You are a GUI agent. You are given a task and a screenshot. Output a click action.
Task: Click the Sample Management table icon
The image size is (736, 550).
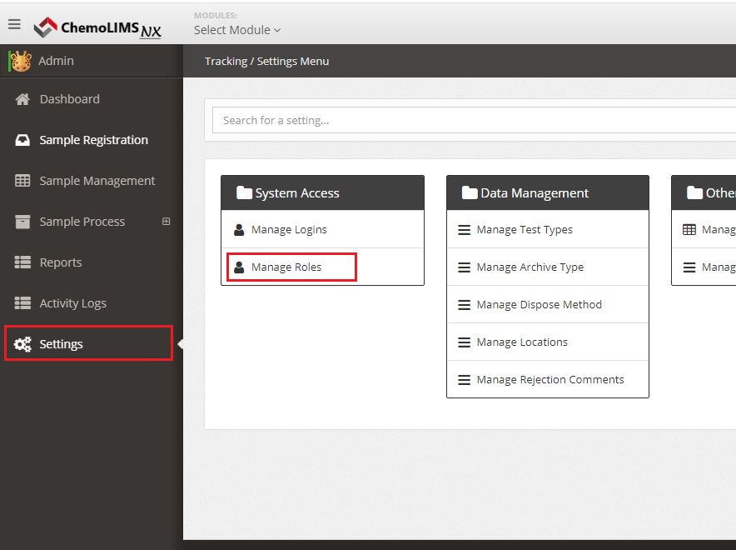[x=22, y=181]
